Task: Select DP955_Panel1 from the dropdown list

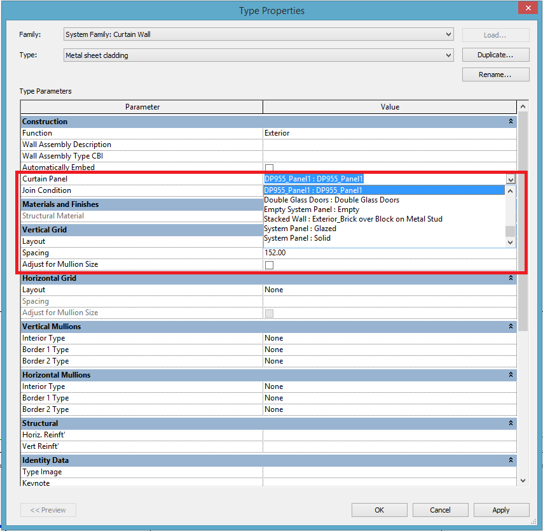Action: (383, 190)
